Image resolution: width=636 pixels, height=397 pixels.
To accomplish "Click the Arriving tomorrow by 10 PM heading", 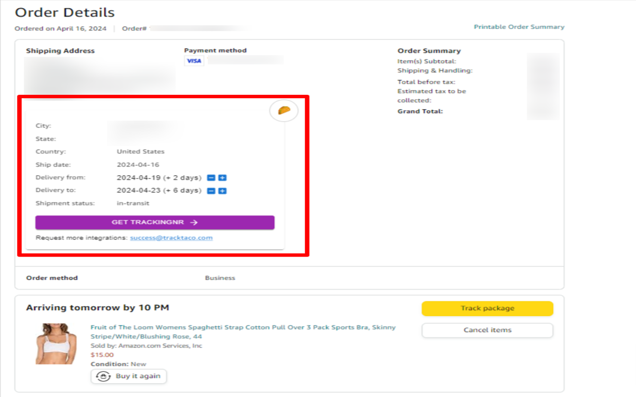I will pyautogui.click(x=97, y=308).
